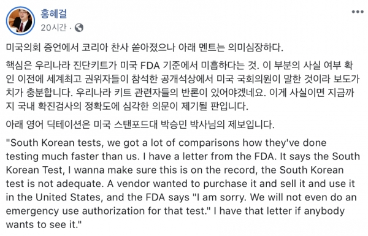Click the first line beginning 미국의회 증언에서

click(x=145, y=47)
